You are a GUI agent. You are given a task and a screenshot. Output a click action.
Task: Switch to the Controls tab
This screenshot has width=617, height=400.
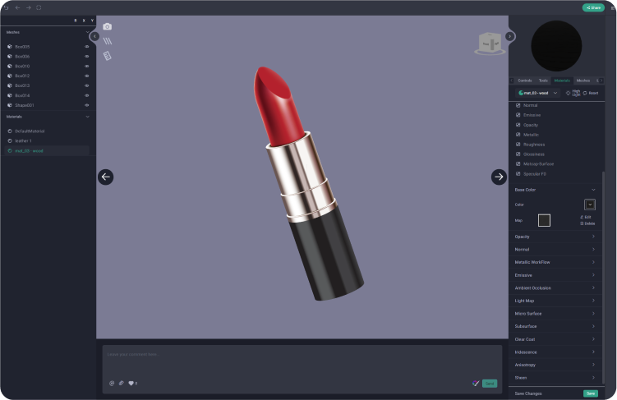pos(525,80)
